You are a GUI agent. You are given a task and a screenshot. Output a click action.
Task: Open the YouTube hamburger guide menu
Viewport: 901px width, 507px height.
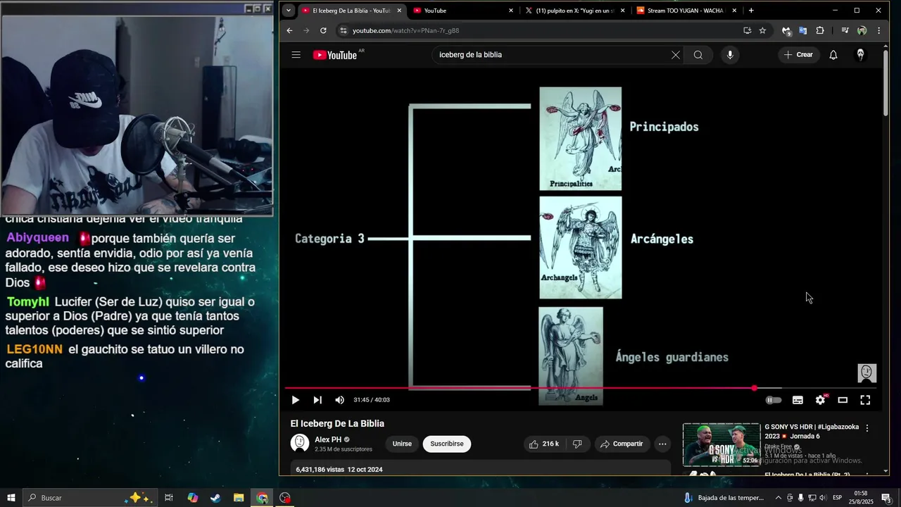point(296,55)
